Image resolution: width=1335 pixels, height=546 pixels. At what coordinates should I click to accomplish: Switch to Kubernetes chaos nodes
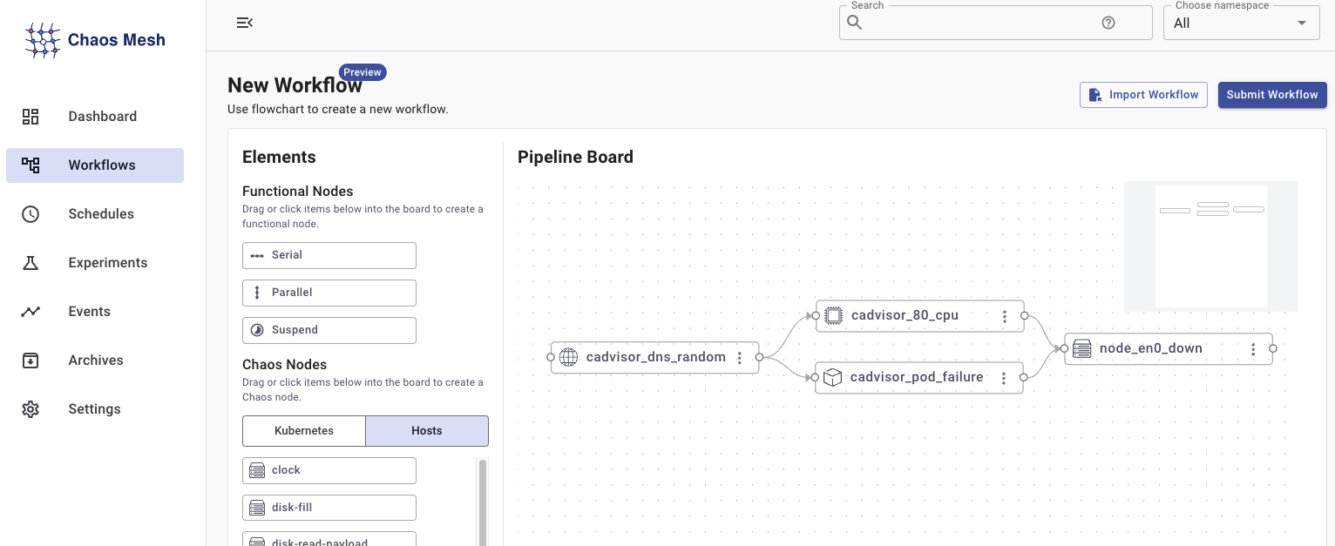click(x=303, y=431)
